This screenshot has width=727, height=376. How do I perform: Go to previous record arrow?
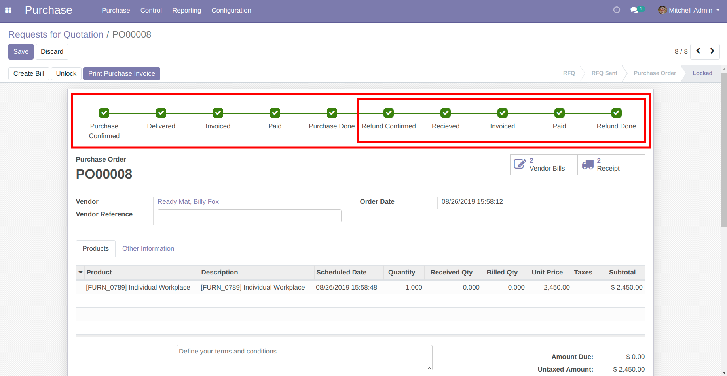[x=698, y=51]
